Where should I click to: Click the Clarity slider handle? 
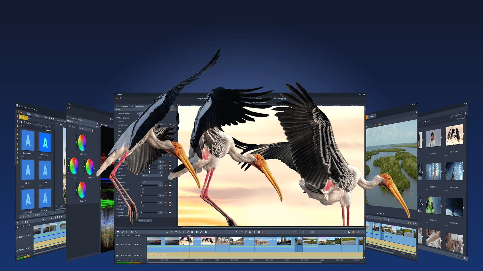click(149, 169)
